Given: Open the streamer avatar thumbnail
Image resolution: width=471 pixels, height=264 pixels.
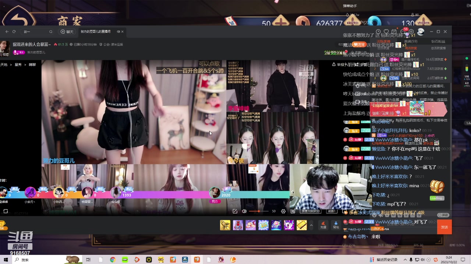Looking at the screenshot, I should pos(4,48).
